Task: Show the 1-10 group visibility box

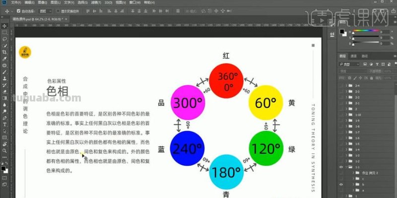Action: (341, 115)
